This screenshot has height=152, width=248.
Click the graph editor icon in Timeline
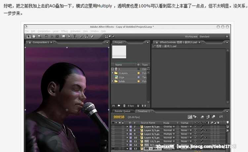click(x=221, y=116)
